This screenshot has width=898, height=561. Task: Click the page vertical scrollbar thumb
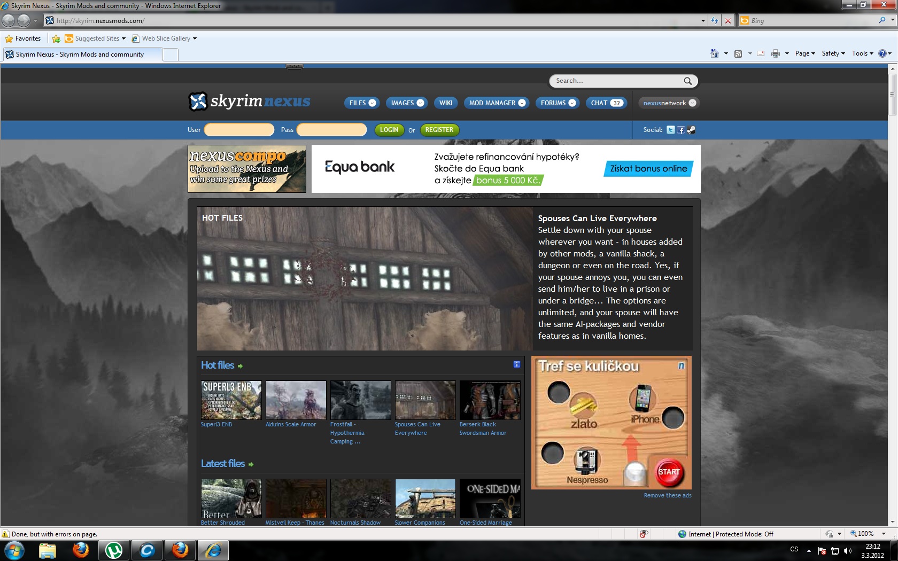tap(892, 95)
